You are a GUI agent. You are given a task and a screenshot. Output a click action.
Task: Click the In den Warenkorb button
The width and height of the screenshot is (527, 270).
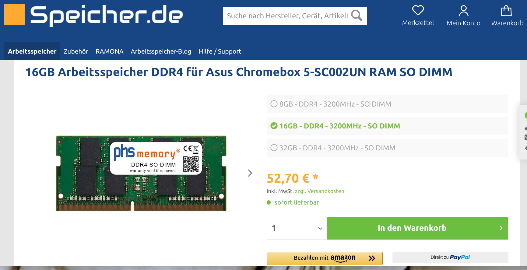coord(417,228)
